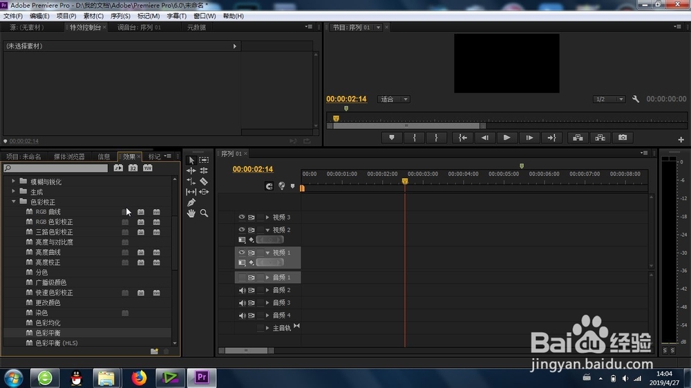The image size is (691, 388).
Task: Select the Zoom magnifier tool
Action: [204, 213]
